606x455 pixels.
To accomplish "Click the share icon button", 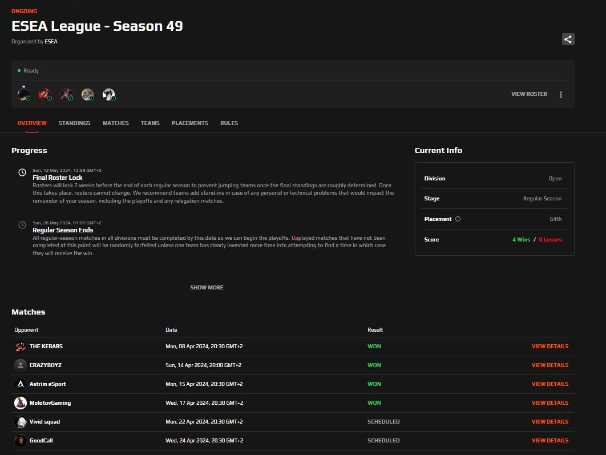I will tap(568, 39).
